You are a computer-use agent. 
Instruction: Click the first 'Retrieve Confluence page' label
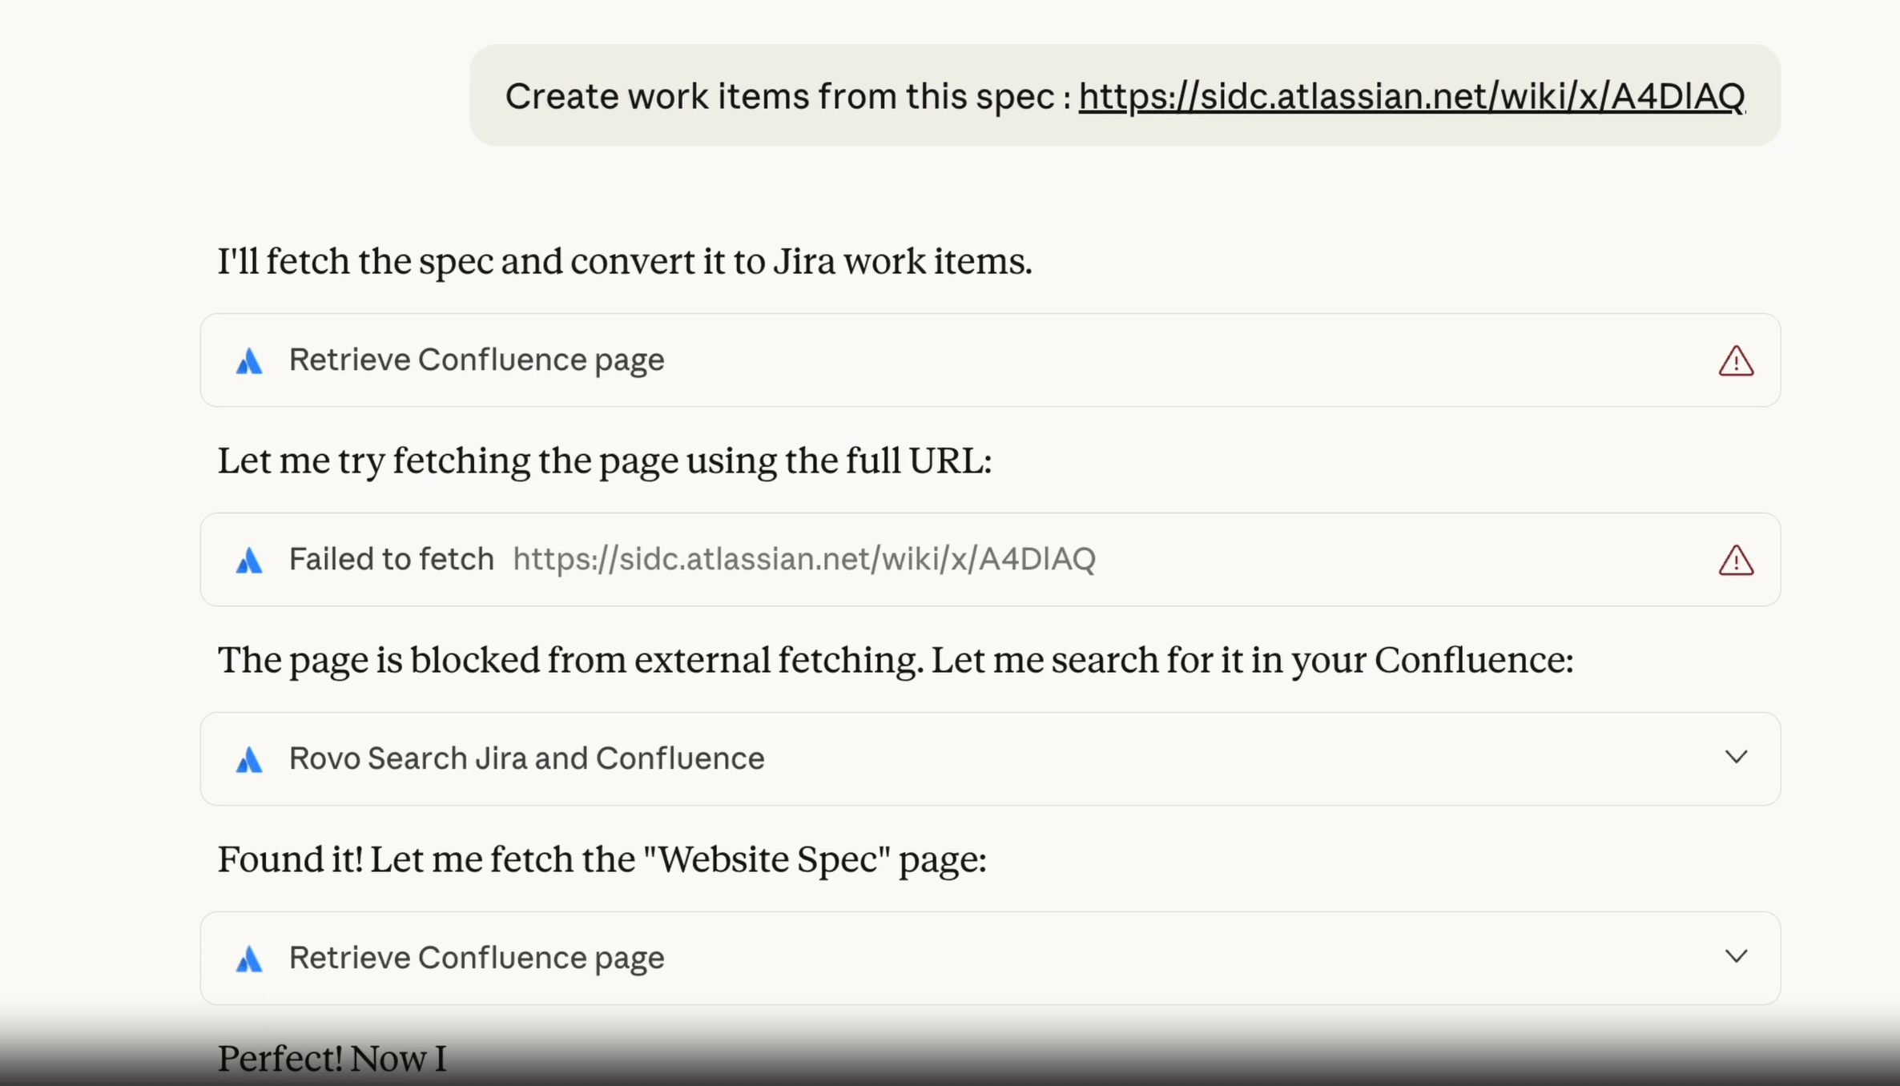coord(477,360)
